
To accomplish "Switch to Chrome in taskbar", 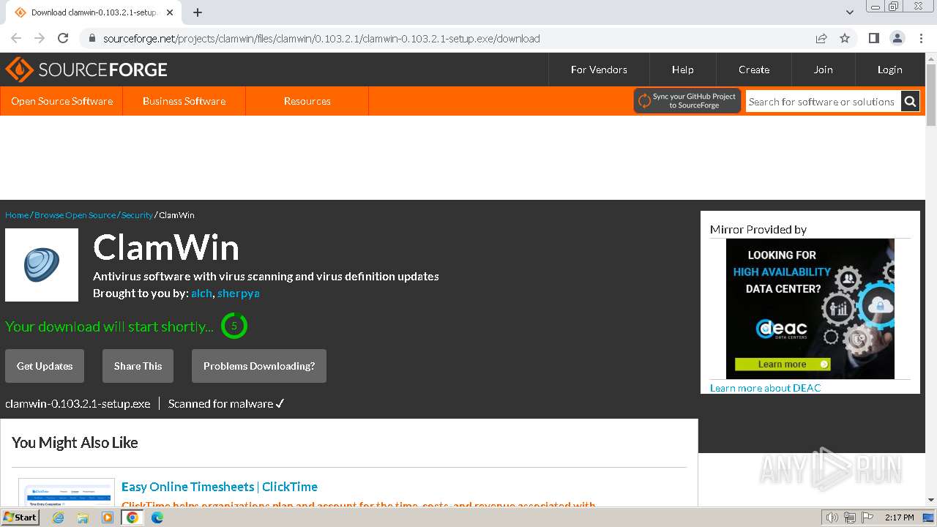I will point(132,517).
